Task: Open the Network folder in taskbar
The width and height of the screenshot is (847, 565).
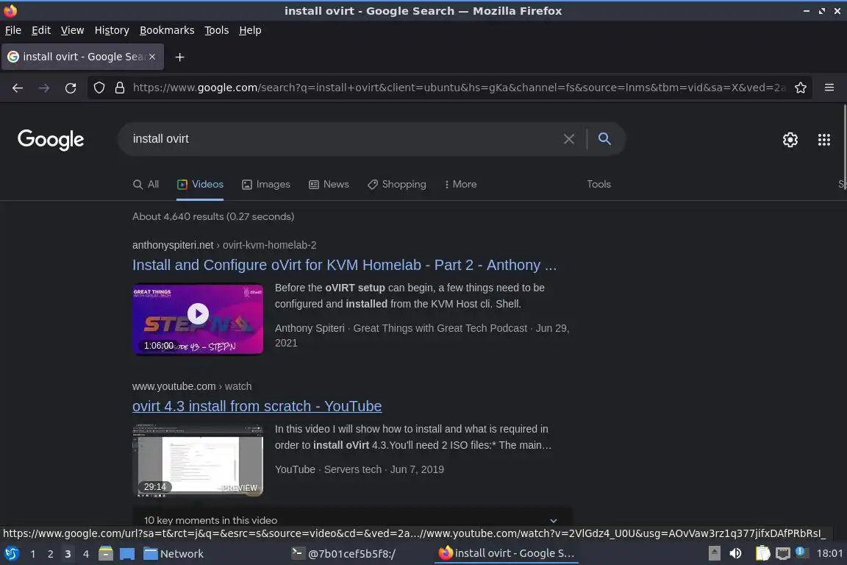Action: coord(174,554)
